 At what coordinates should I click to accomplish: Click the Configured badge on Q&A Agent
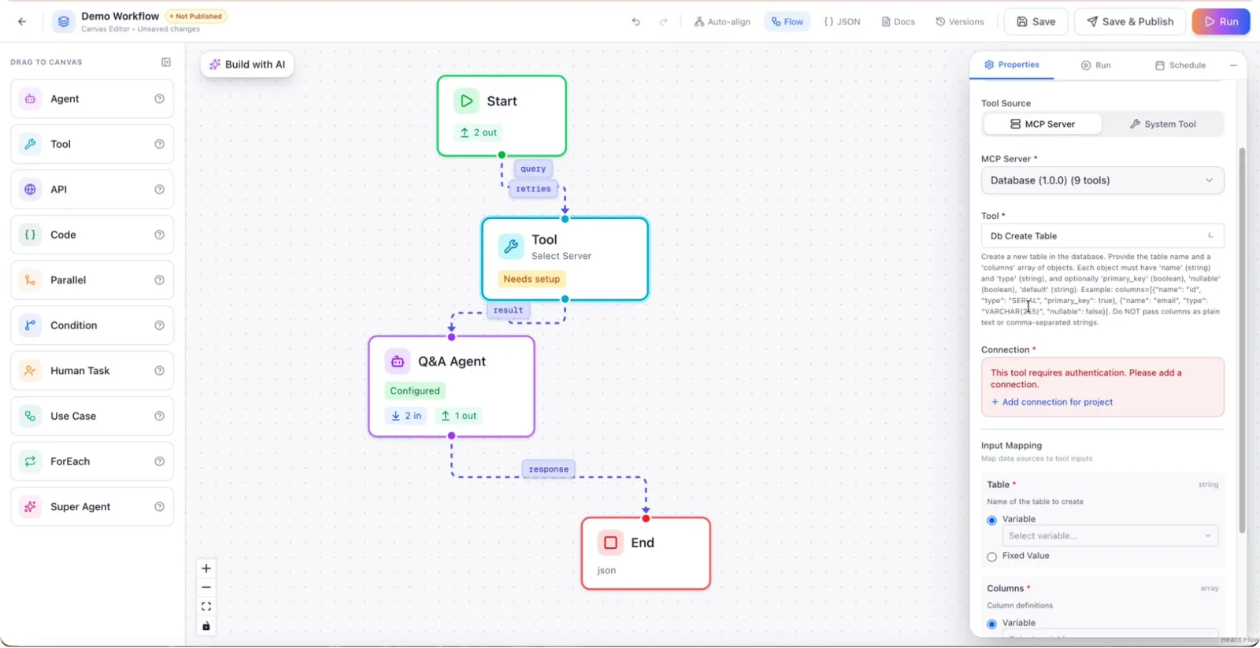(x=415, y=391)
